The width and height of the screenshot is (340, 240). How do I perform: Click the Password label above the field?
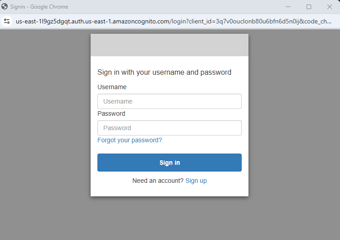[111, 114]
